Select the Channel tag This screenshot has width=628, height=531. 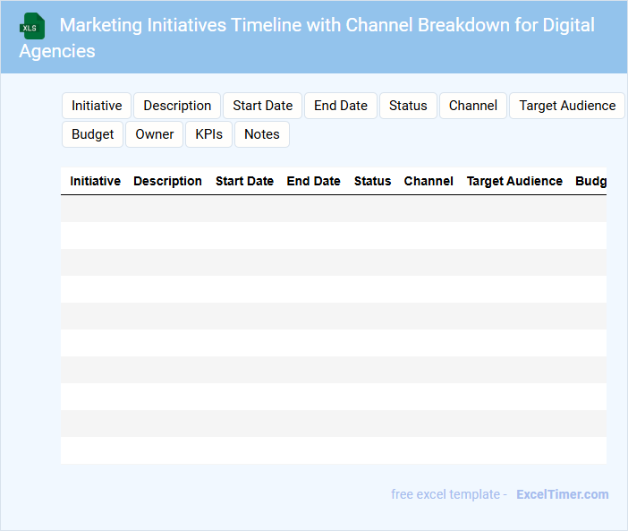472,106
